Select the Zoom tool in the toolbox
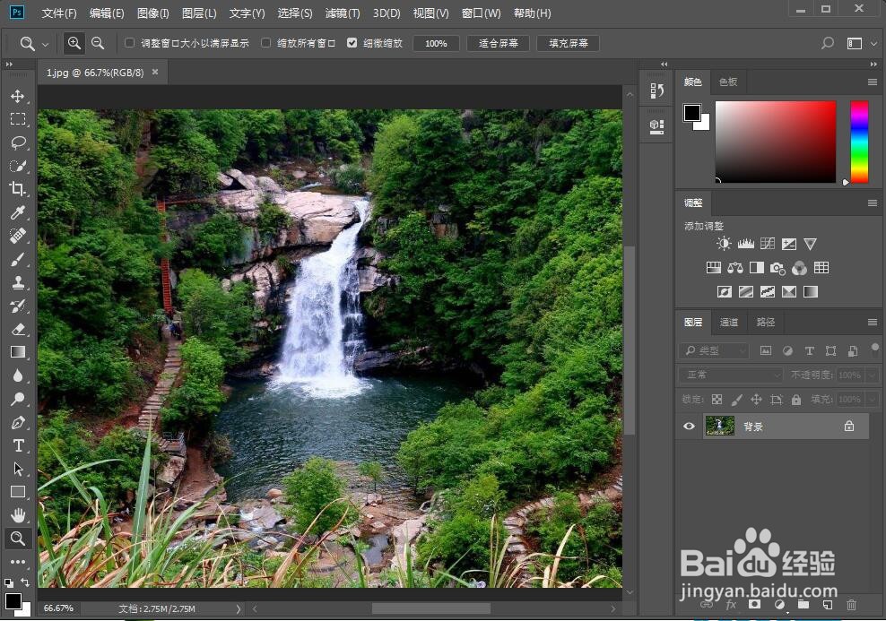 click(x=18, y=539)
